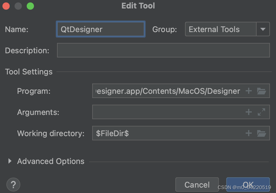Open help with question mark button
This screenshot has height=193, width=276.
point(13,184)
